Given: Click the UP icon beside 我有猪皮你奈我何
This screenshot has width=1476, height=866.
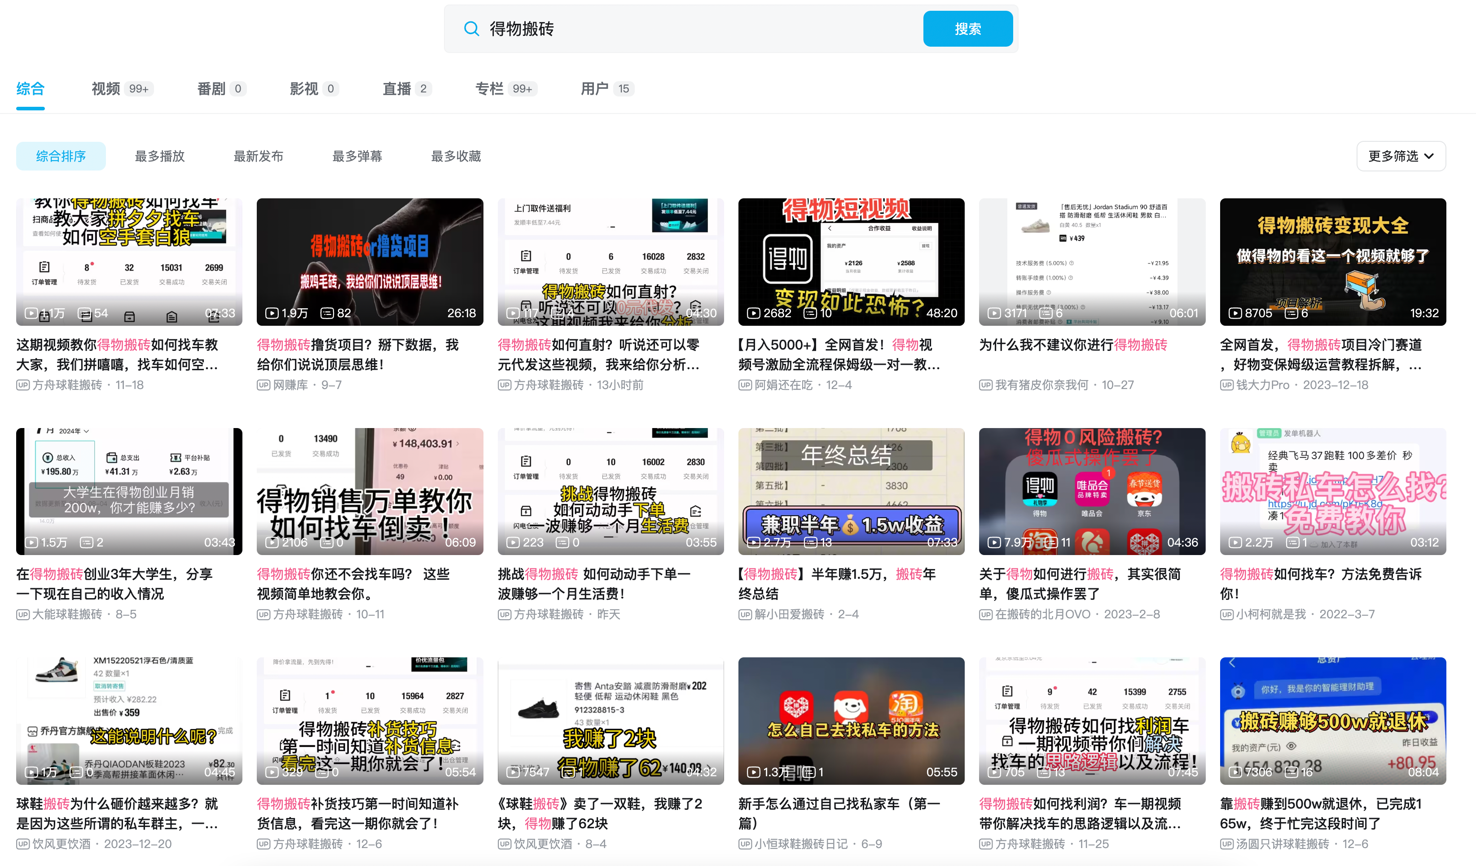Looking at the screenshot, I should [x=986, y=385].
